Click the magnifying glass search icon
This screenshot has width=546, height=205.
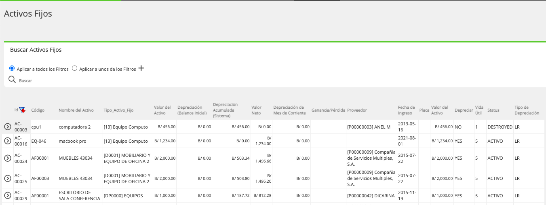[12, 79]
